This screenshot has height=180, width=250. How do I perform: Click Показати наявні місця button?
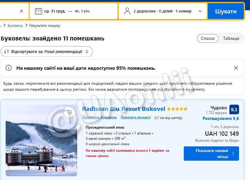click(211, 154)
